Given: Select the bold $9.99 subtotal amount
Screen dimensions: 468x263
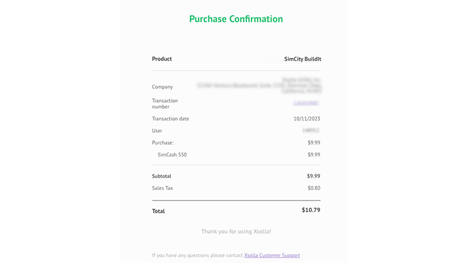Looking at the screenshot, I should pos(314,176).
